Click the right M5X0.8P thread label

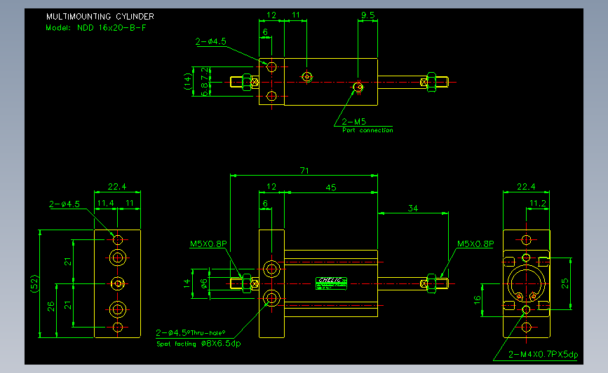pyautogui.click(x=475, y=244)
